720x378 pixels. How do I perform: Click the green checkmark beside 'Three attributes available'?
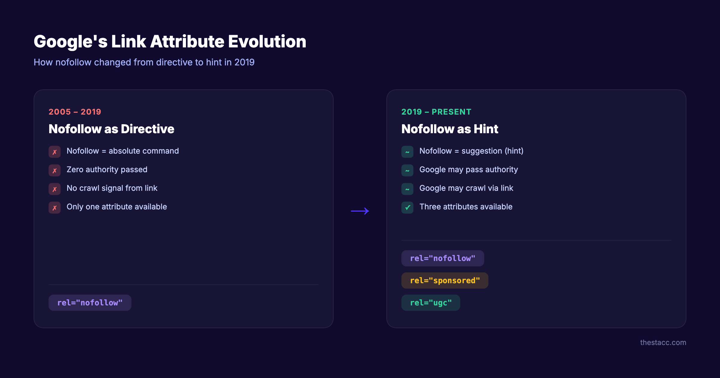tap(407, 208)
